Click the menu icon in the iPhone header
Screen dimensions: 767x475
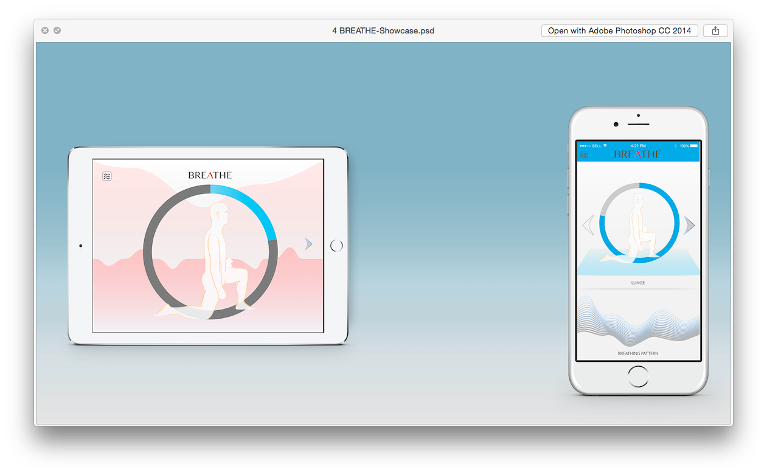584,154
